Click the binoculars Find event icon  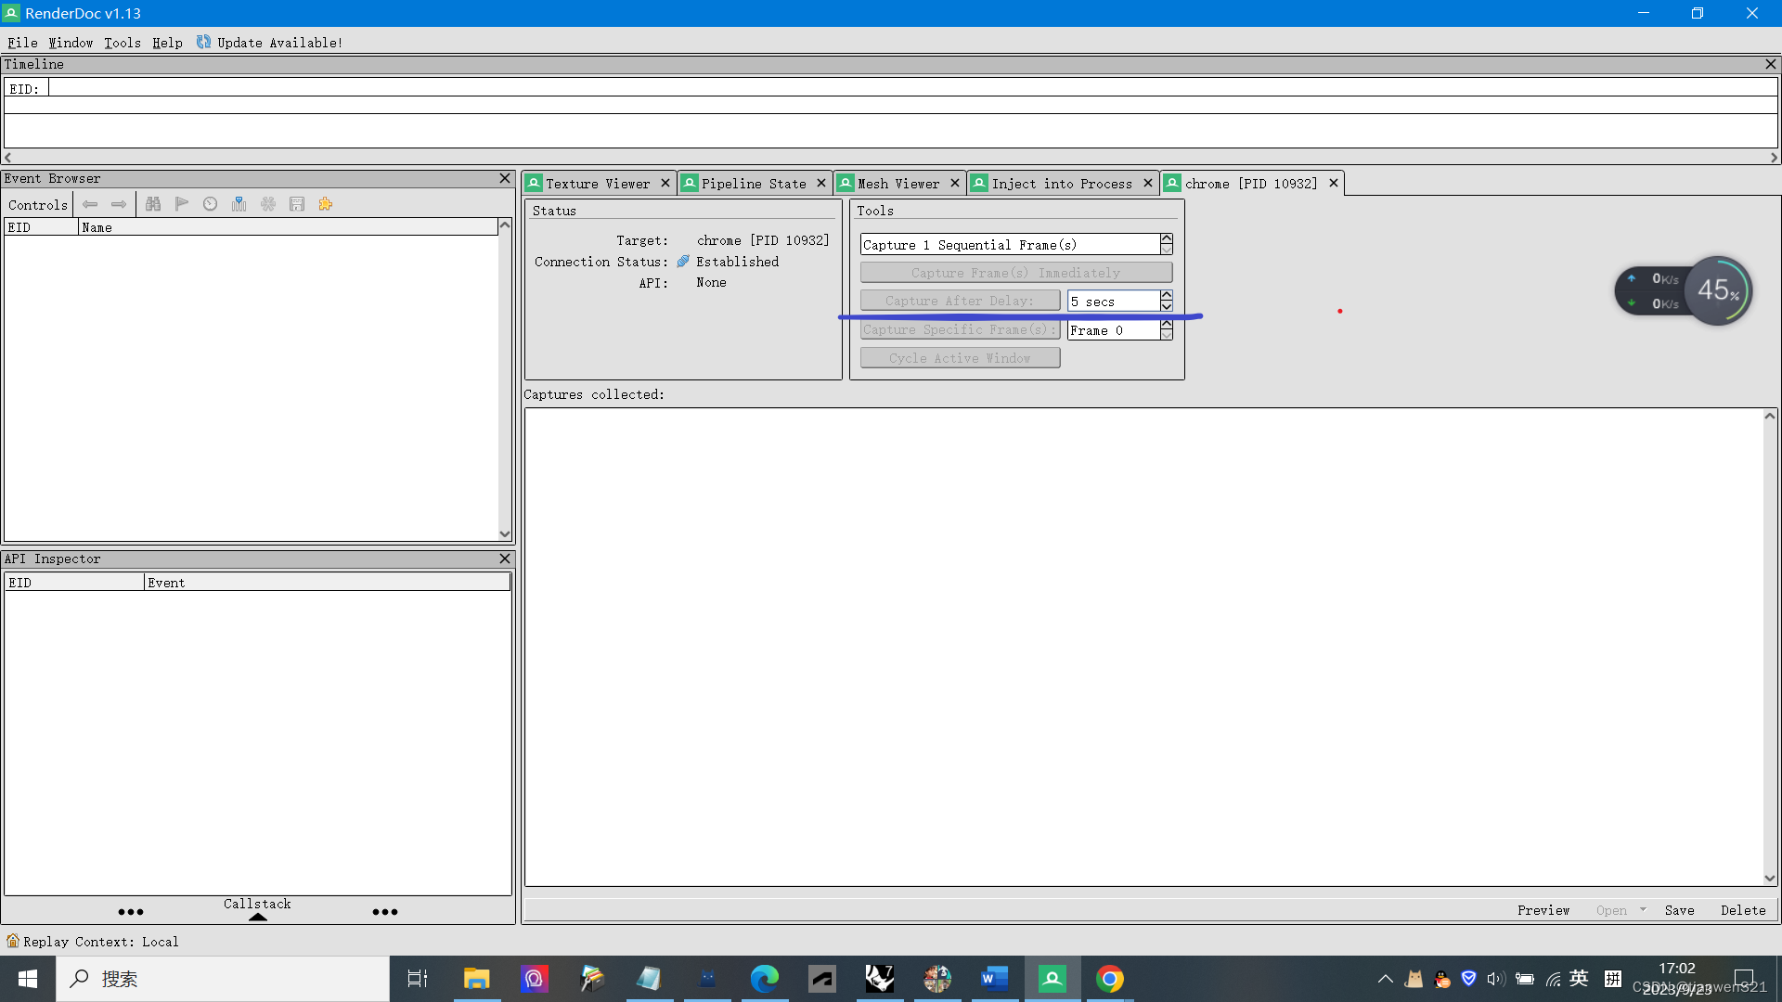(x=153, y=204)
